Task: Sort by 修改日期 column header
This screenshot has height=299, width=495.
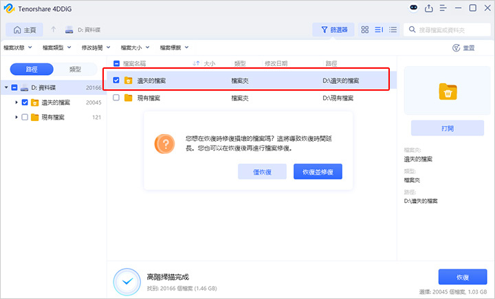Action: (276, 64)
